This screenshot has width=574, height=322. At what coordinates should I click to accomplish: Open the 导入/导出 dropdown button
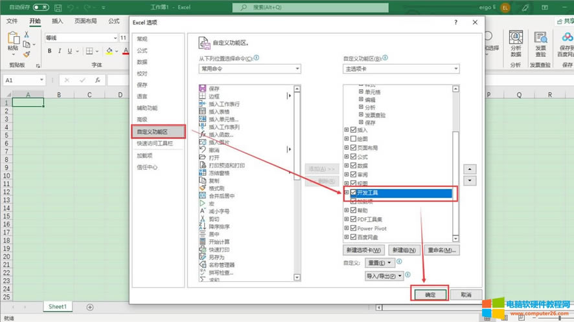tap(384, 276)
